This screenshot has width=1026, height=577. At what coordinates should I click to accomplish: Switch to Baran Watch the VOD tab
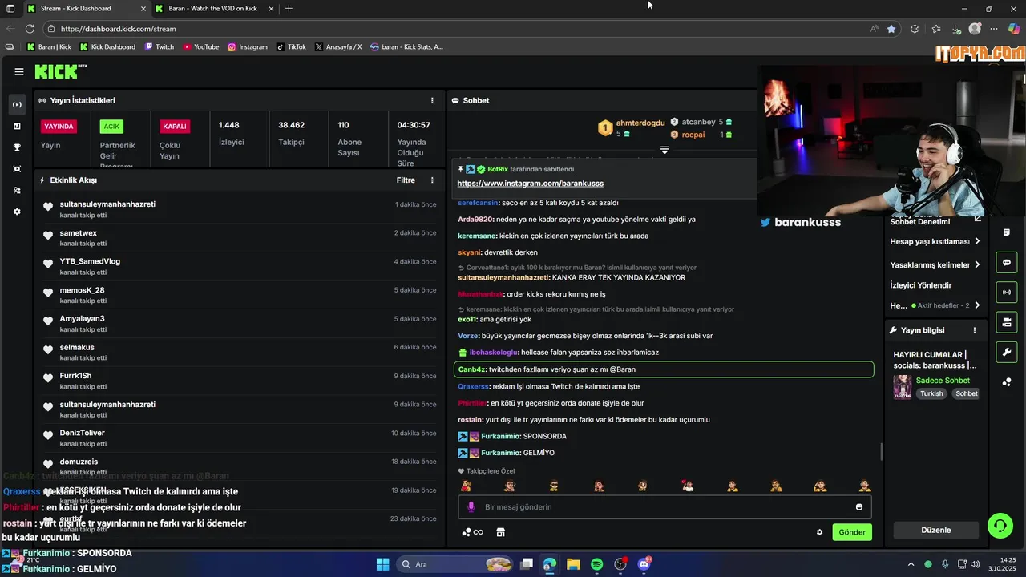pyautogui.click(x=212, y=9)
